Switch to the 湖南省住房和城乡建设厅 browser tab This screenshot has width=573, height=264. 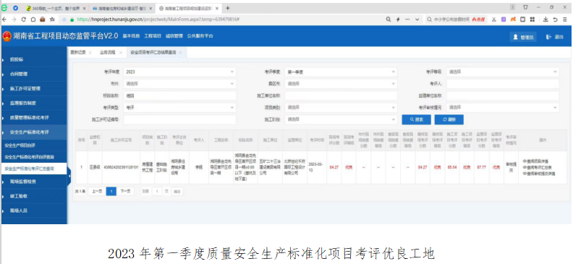click(121, 8)
